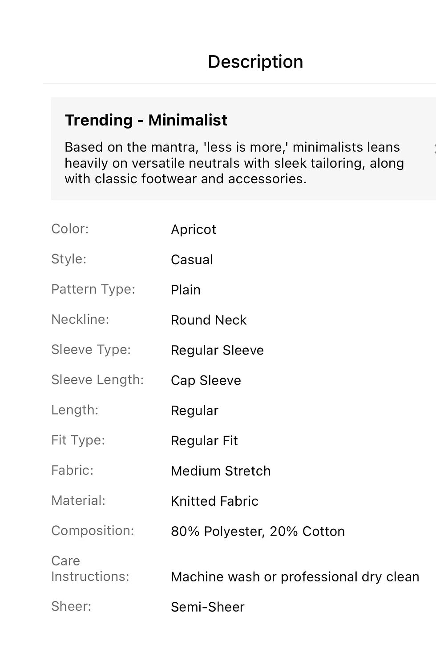Image resolution: width=436 pixels, height=645 pixels.
Task: Click the Care Instructions: label
Action: coord(90,569)
